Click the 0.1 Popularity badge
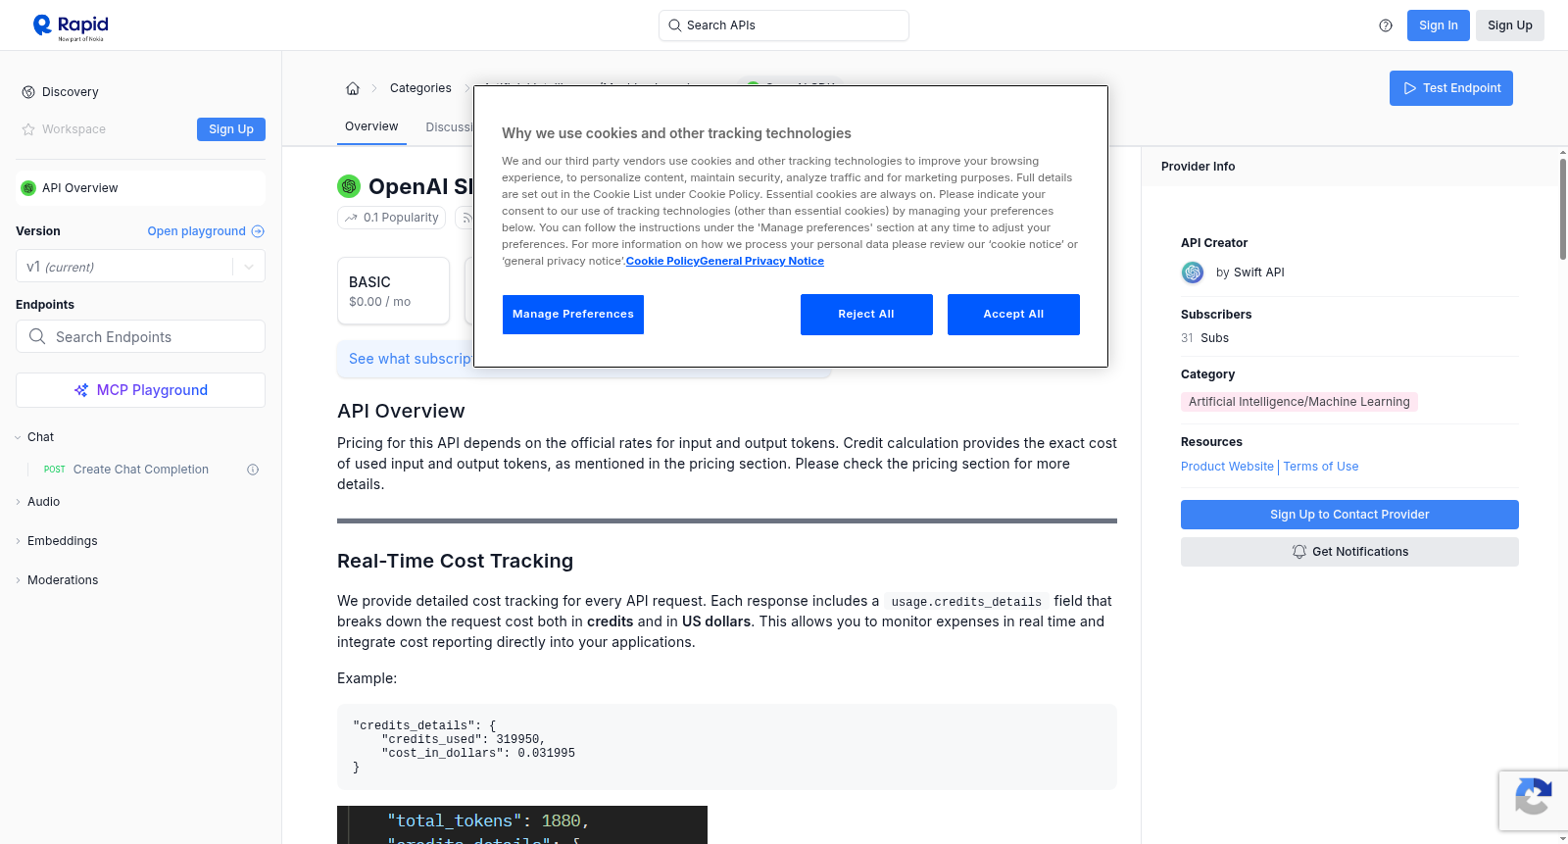Screen dimensions: 1568x844 coord(392,218)
